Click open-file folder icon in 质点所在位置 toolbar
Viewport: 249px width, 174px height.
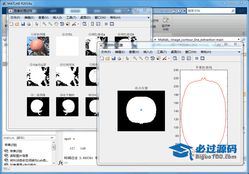click(x=108, y=58)
